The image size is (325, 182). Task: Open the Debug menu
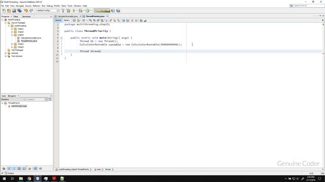tap(50, 6)
